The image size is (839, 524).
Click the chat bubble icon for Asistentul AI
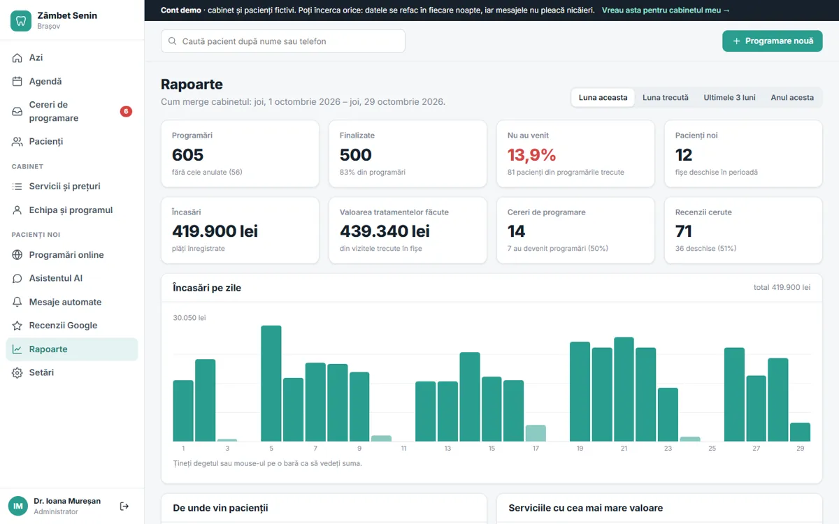(17, 279)
